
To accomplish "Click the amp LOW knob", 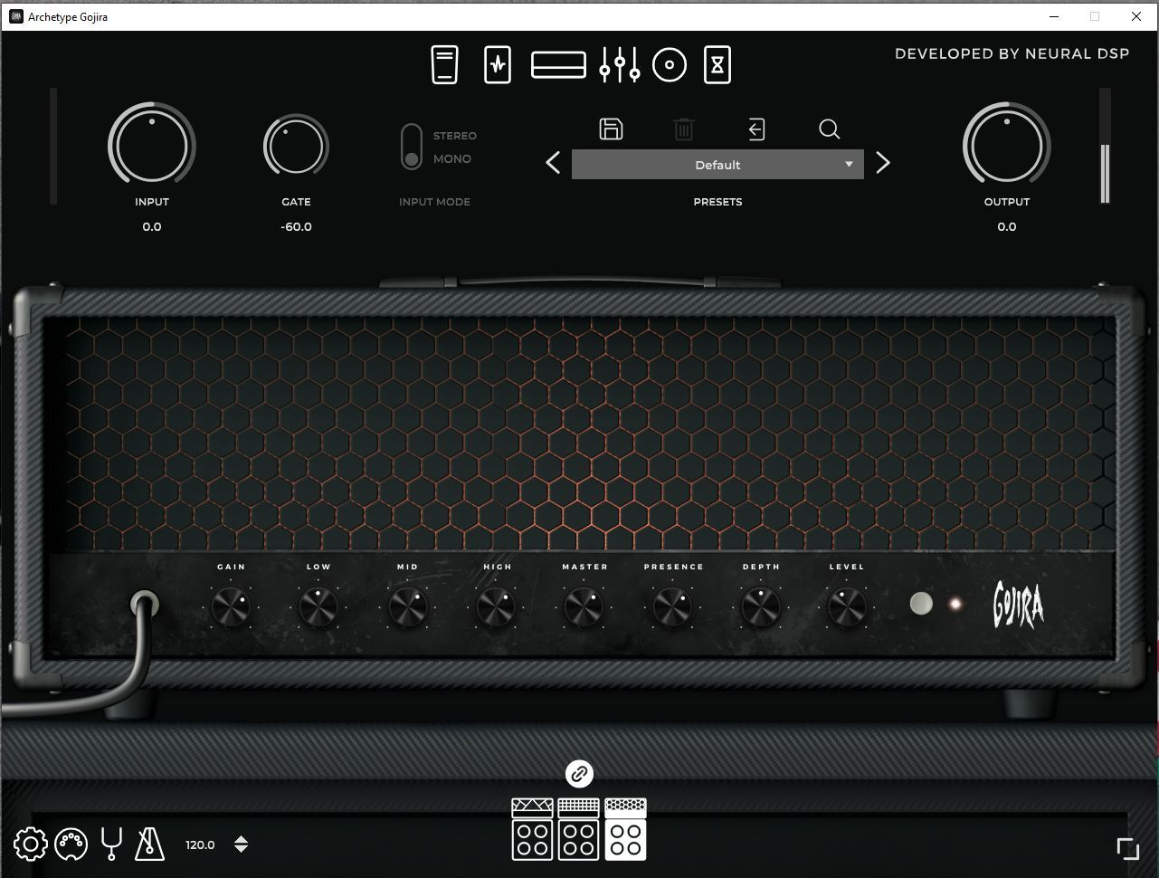I will 318,607.
